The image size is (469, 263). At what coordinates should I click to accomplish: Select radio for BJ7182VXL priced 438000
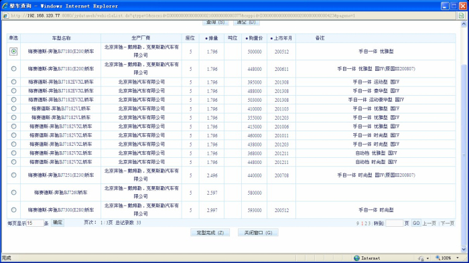click(13, 145)
